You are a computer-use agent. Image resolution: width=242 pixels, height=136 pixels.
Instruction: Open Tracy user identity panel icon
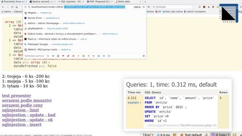click(x=206, y=134)
